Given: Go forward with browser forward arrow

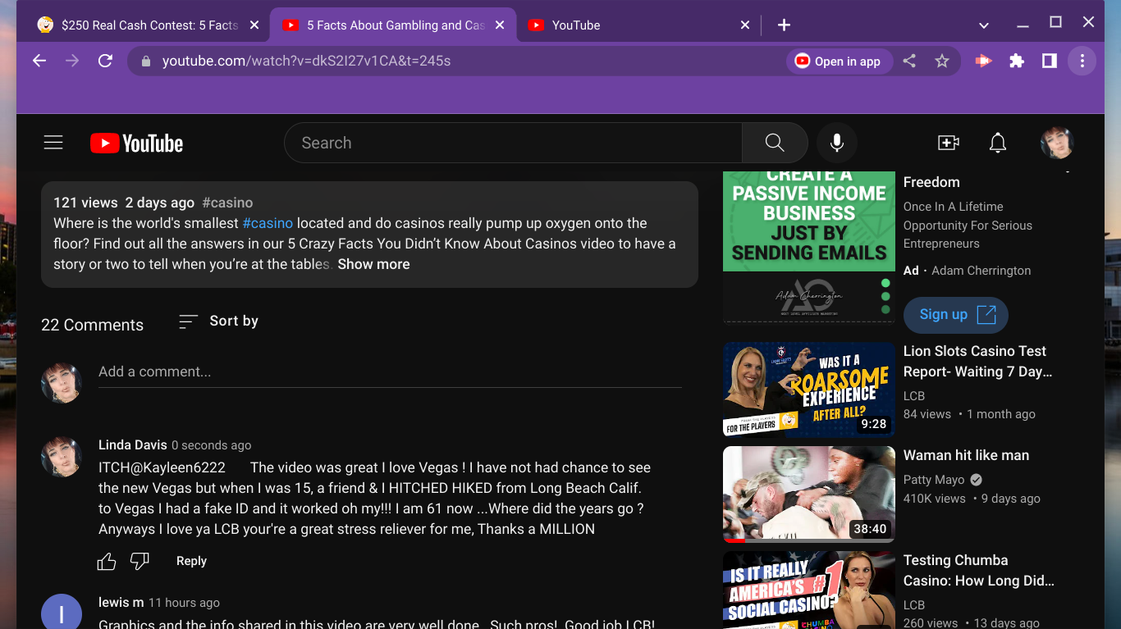Looking at the screenshot, I should coord(72,61).
